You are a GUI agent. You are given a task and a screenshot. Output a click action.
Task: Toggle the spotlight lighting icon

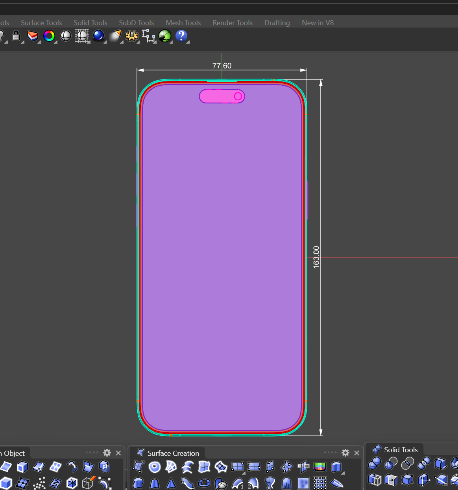115,36
